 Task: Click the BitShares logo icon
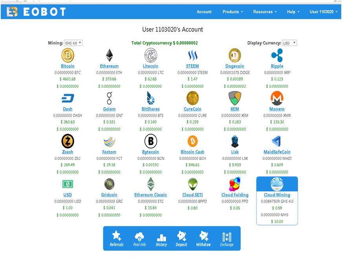[x=151, y=98]
